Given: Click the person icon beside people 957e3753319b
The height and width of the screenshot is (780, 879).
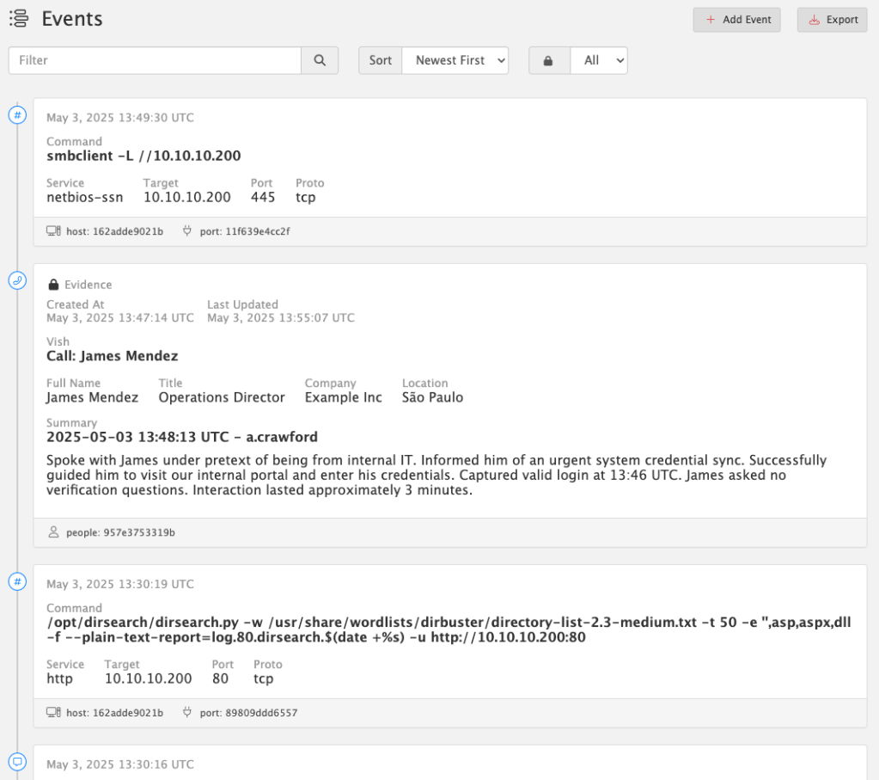Looking at the screenshot, I should (x=53, y=532).
